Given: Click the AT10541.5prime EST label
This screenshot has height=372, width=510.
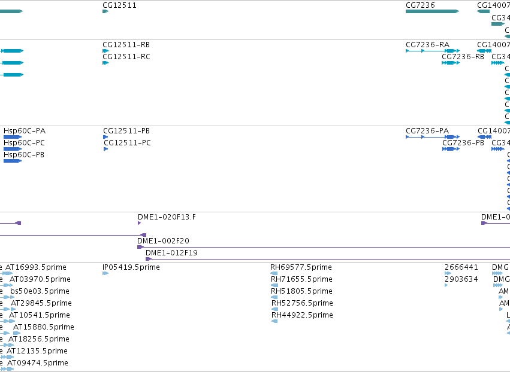Looking at the screenshot, I should pyautogui.click(x=40, y=315).
